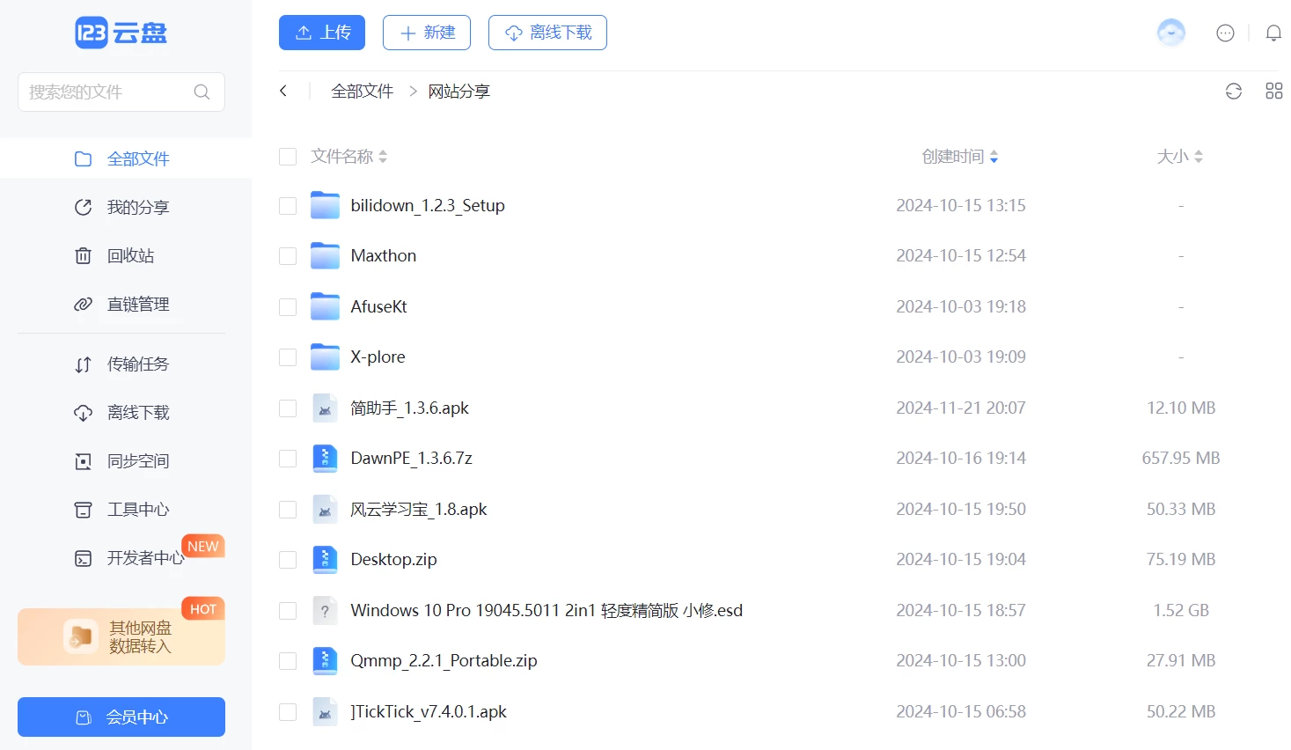Viewport: 1291px width, 750px height.
Task: Open the Maxthon folder icon
Action: coord(326,256)
